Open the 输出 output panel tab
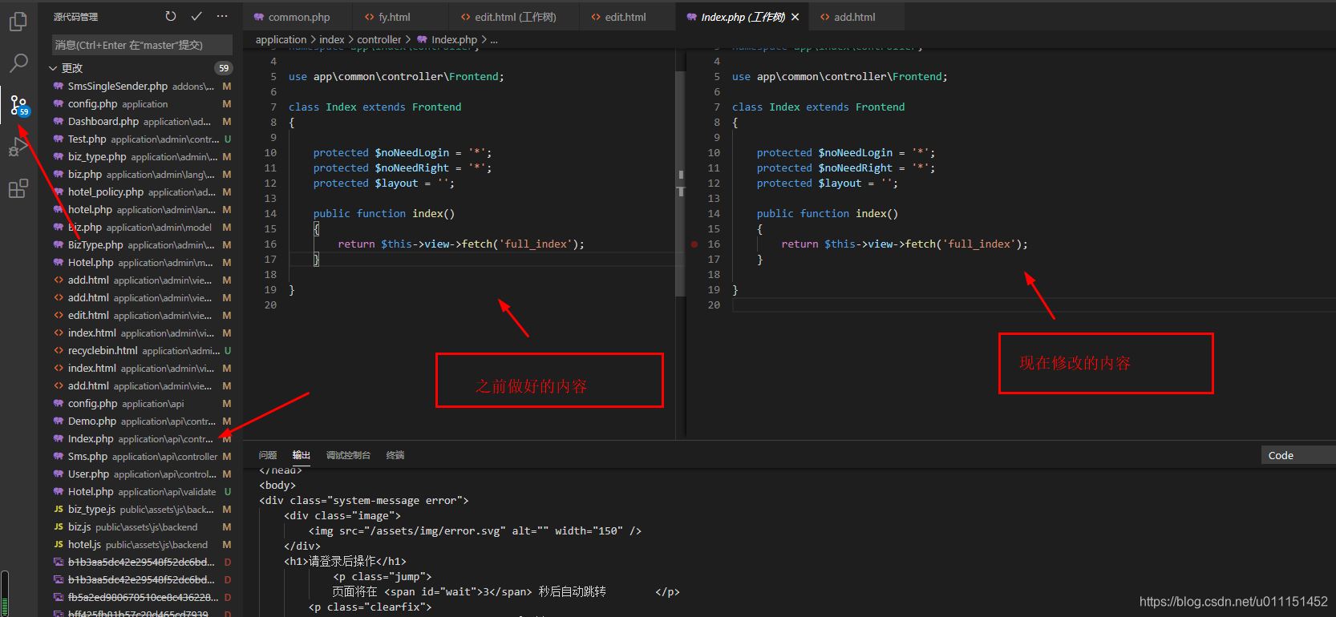This screenshot has height=617, width=1336. pyautogui.click(x=302, y=455)
